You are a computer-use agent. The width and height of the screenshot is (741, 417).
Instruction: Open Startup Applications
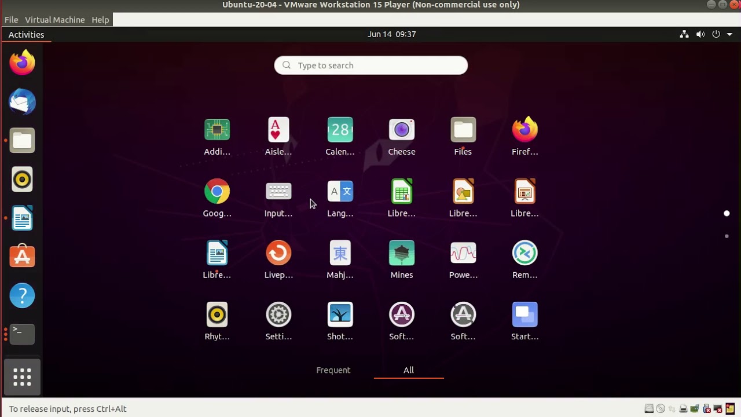click(525, 321)
